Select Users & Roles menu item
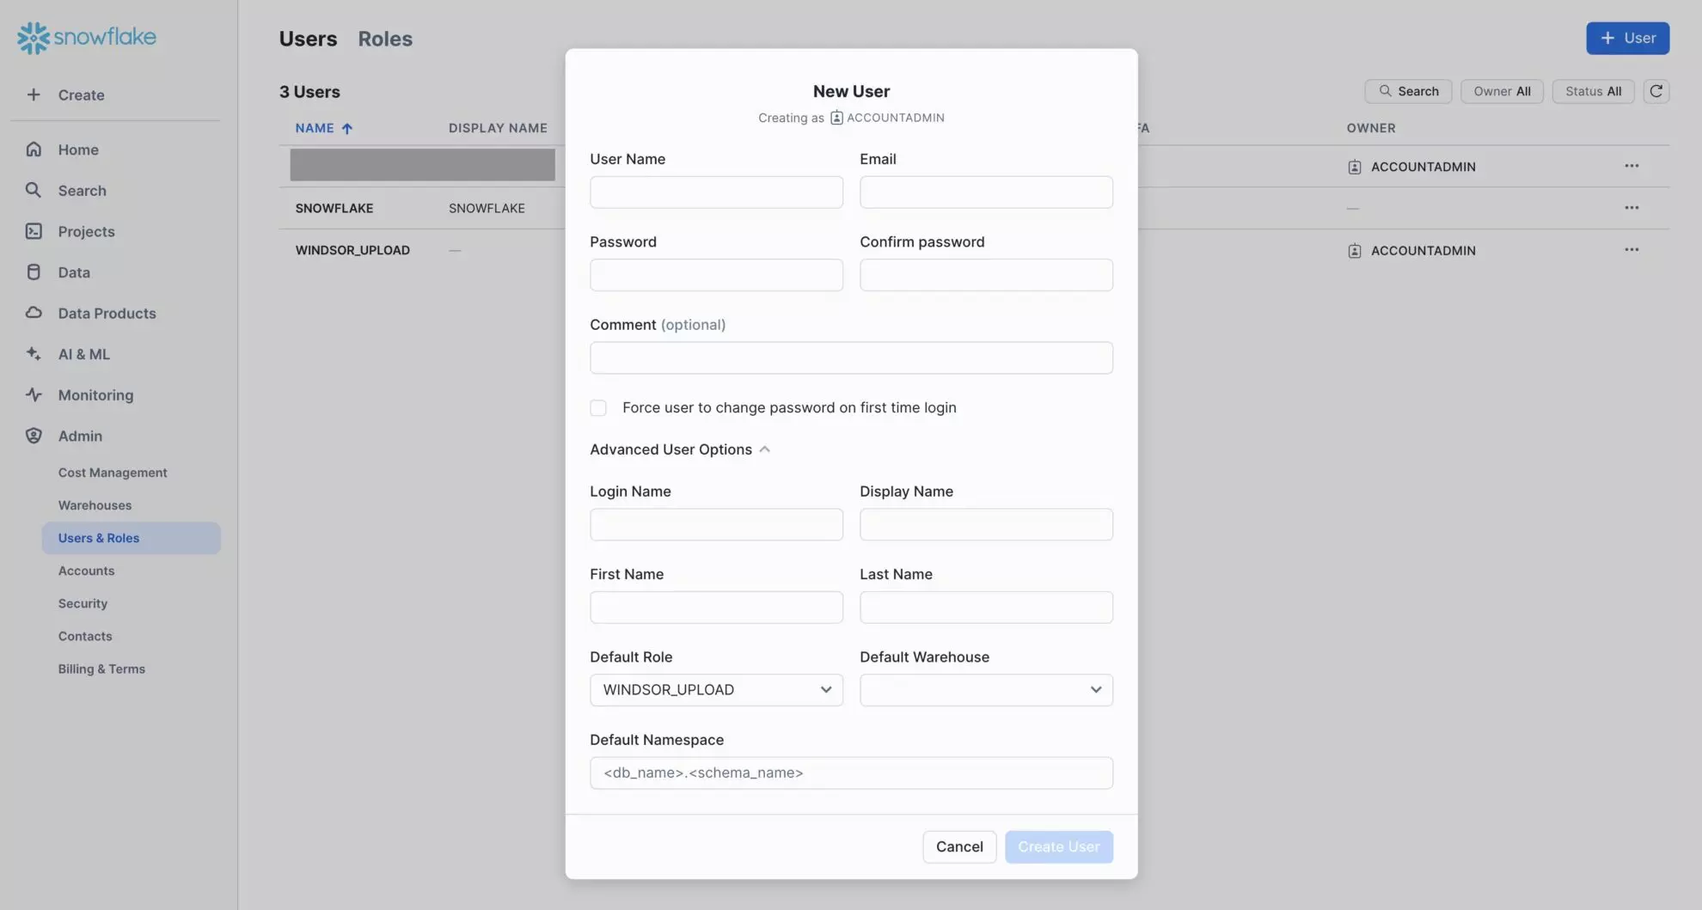 pyautogui.click(x=132, y=538)
